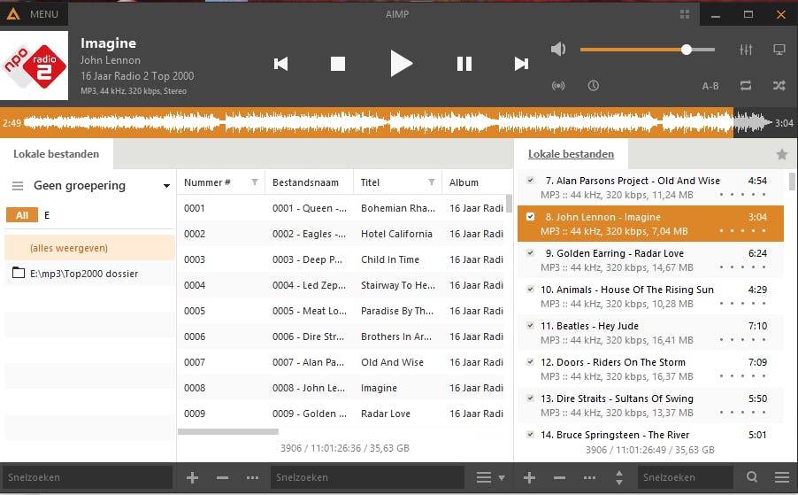Image resolution: width=798 pixels, height=495 pixels.
Task: Open the internet radio capture icon
Action: click(x=558, y=86)
